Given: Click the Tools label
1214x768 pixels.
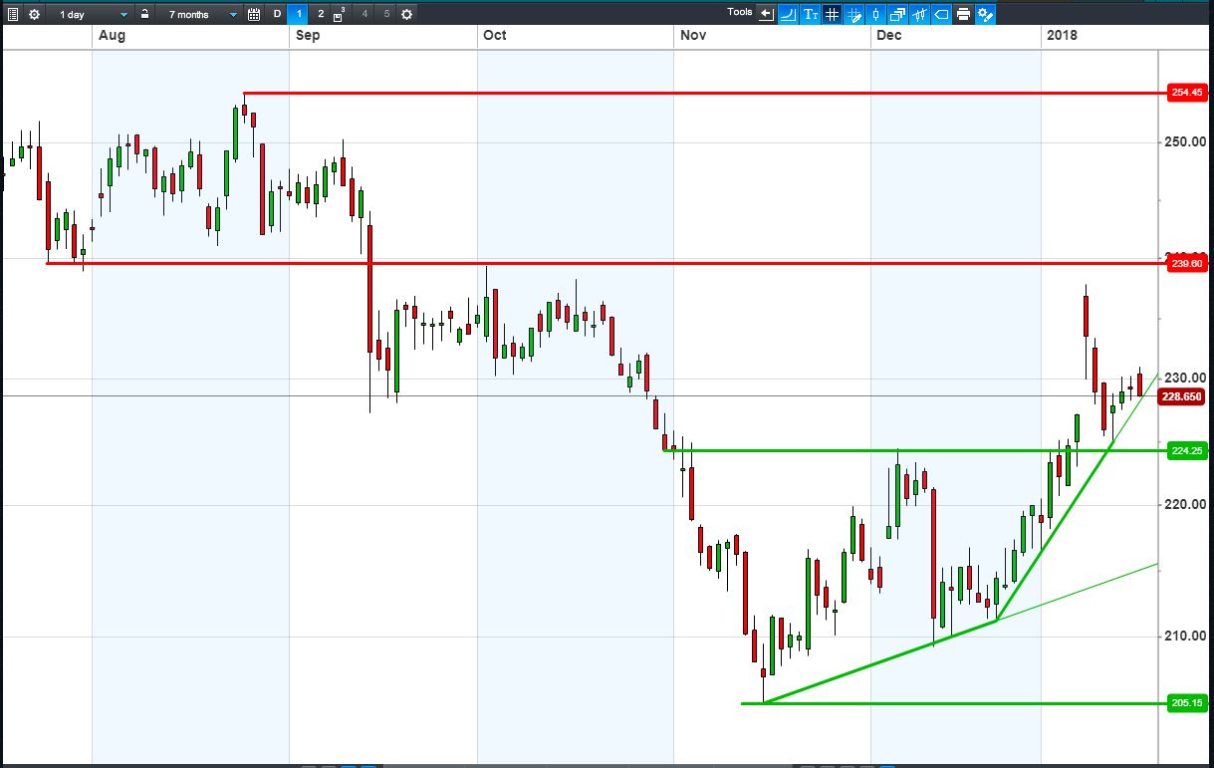Looking at the screenshot, I should point(740,12).
